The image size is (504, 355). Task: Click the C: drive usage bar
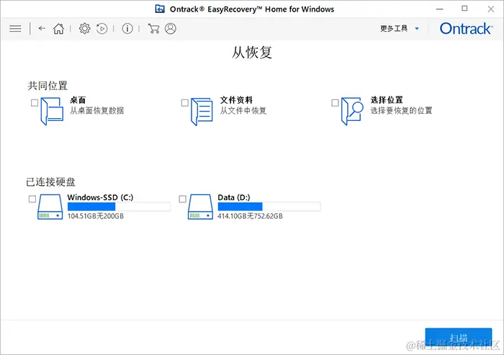pyautogui.click(x=119, y=207)
